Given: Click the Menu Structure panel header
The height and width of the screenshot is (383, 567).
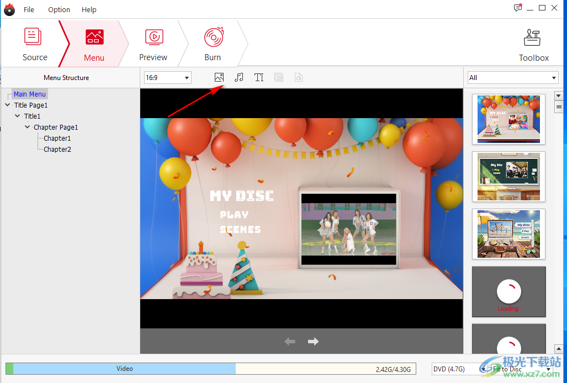Looking at the screenshot, I should pyautogui.click(x=66, y=78).
